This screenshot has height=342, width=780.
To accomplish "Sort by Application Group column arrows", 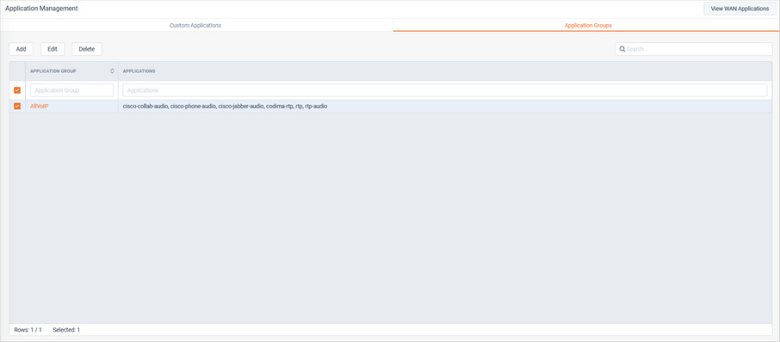I will coord(113,71).
